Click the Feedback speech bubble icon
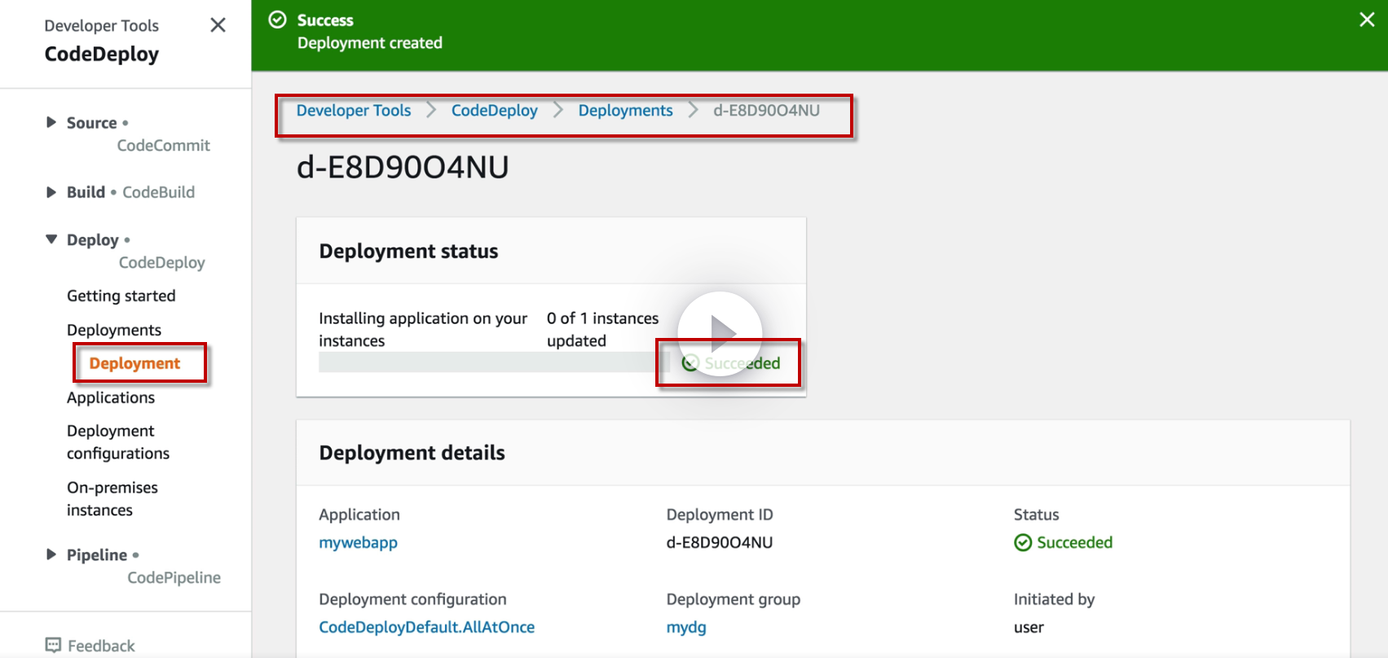The height and width of the screenshot is (658, 1388). [53, 645]
